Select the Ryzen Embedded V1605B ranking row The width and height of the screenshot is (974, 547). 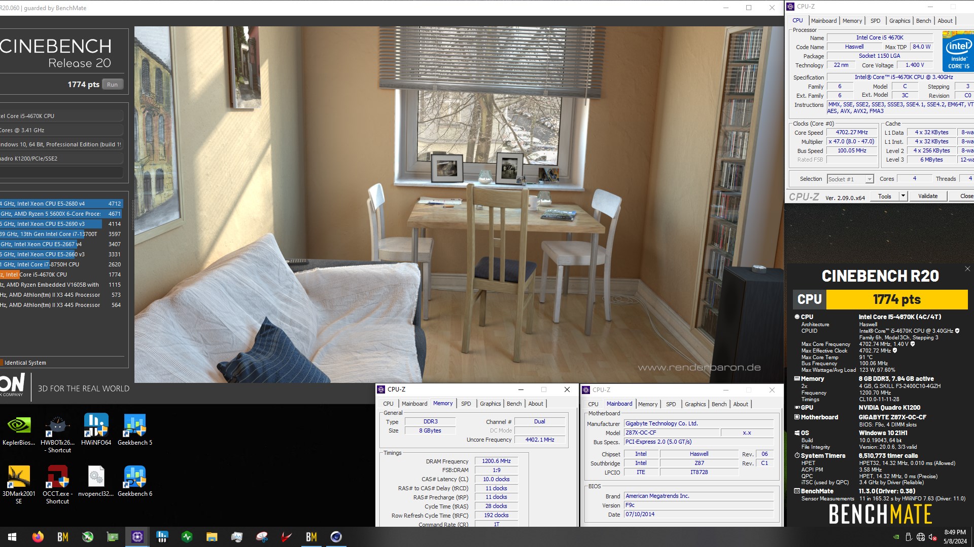61,285
